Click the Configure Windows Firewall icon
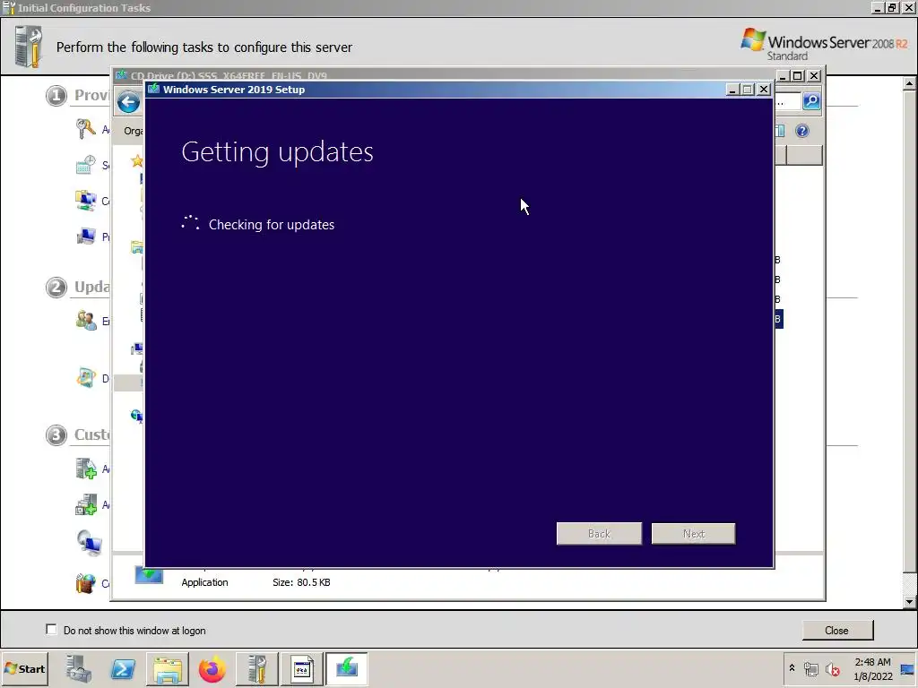 (x=85, y=583)
